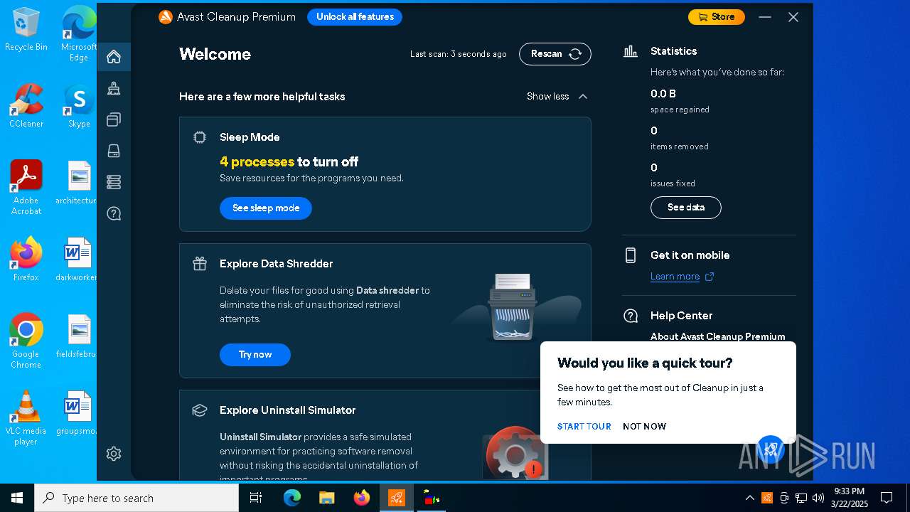Image resolution: width=910 pixels, height=512 pixels.
Task: Open the stacked server sidebar icon
Action: [114, 182]
